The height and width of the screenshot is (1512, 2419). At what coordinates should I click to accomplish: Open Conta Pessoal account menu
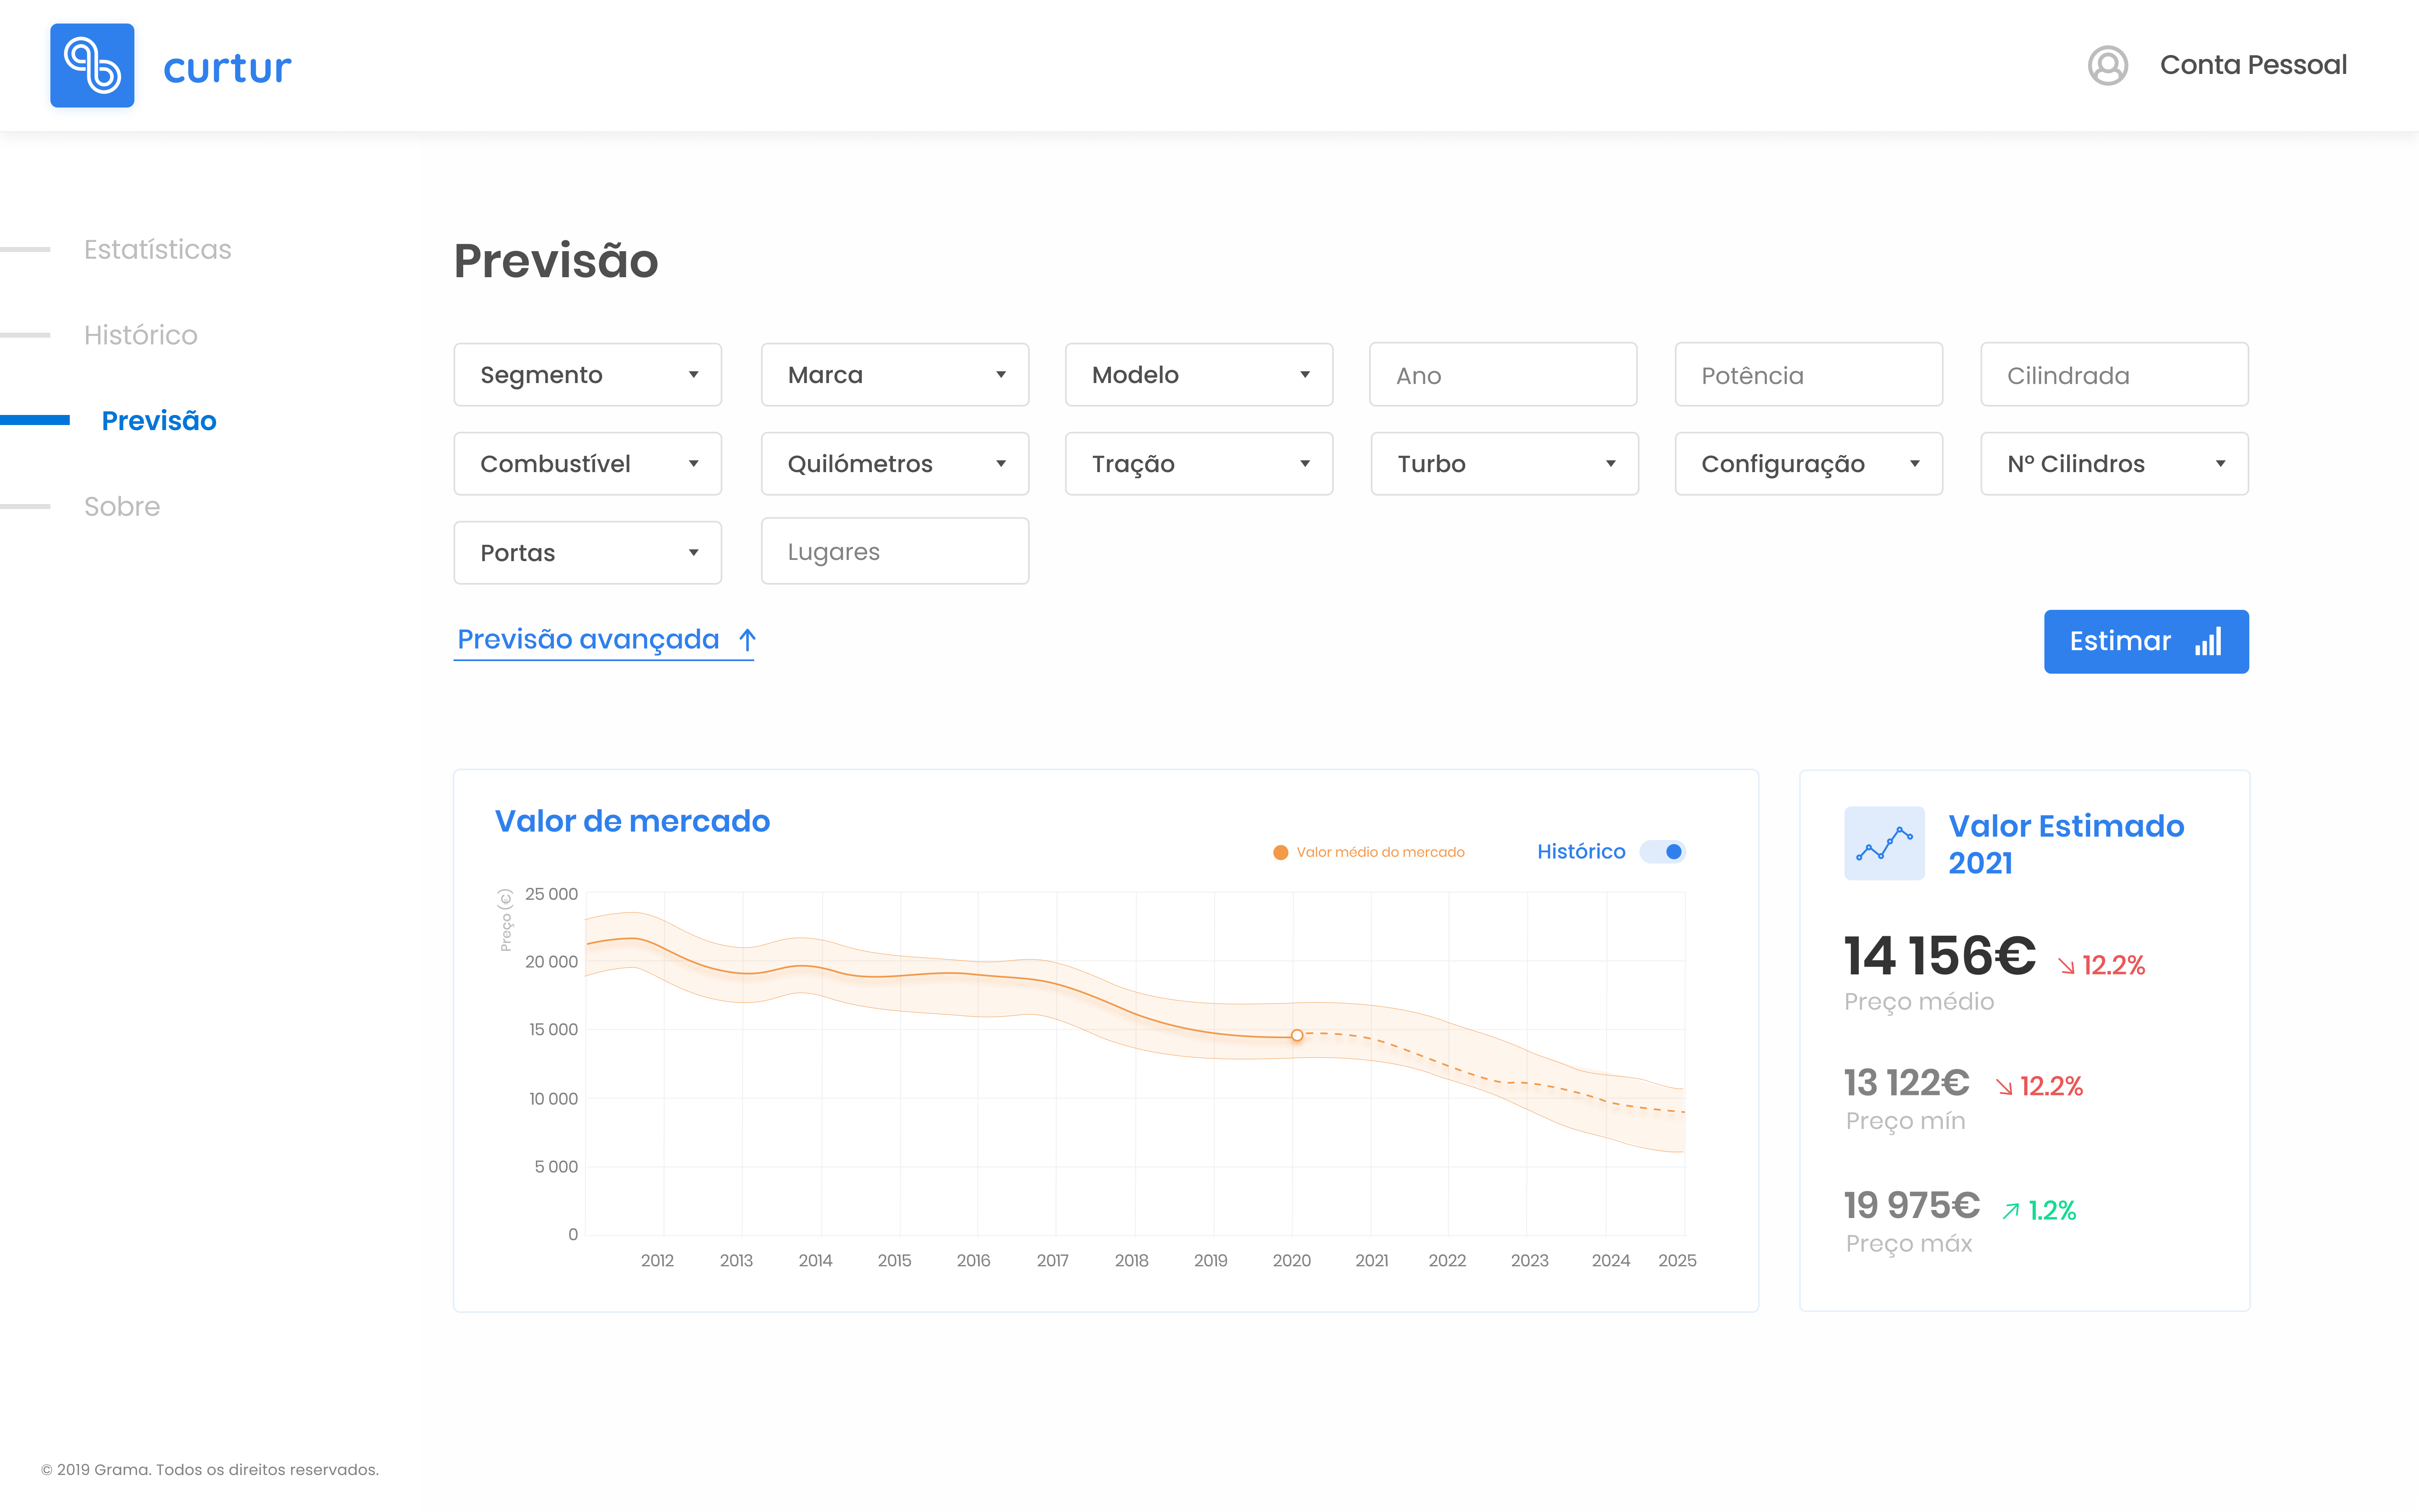(2253, 65)
